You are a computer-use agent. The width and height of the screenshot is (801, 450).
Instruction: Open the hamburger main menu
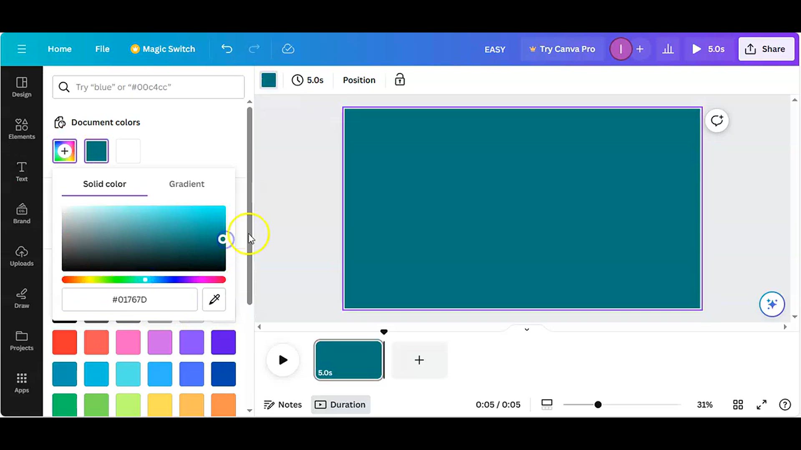click(x=22, y=49)
